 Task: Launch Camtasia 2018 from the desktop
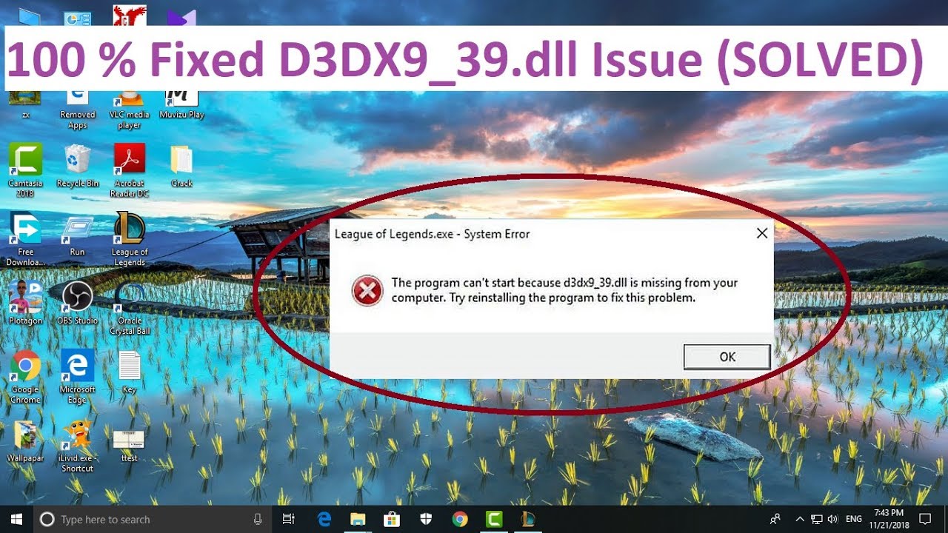pos(25,170)
